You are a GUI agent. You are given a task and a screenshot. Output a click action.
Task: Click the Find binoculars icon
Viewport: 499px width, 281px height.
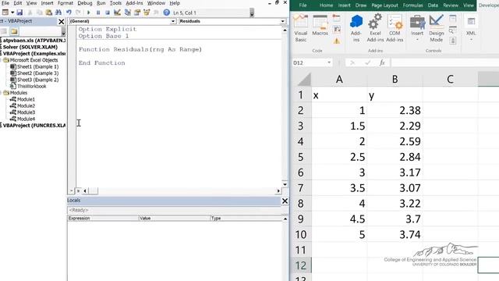click(x=58, y=12)
